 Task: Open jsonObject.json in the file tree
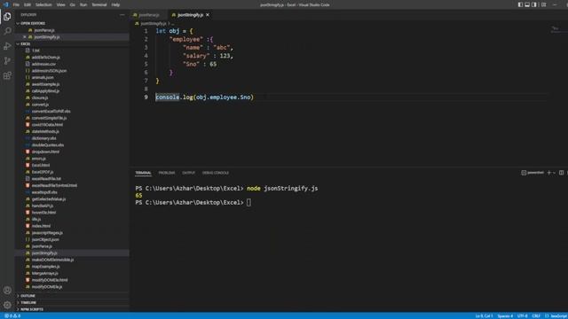click(45, 239)
